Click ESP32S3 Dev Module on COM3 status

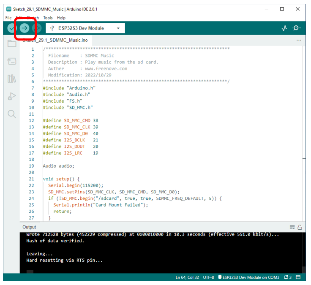coord(249,277)
